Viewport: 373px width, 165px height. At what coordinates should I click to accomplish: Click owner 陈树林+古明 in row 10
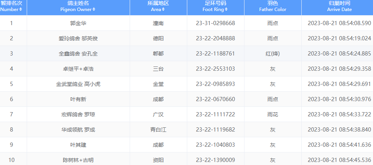coord(78,160)
